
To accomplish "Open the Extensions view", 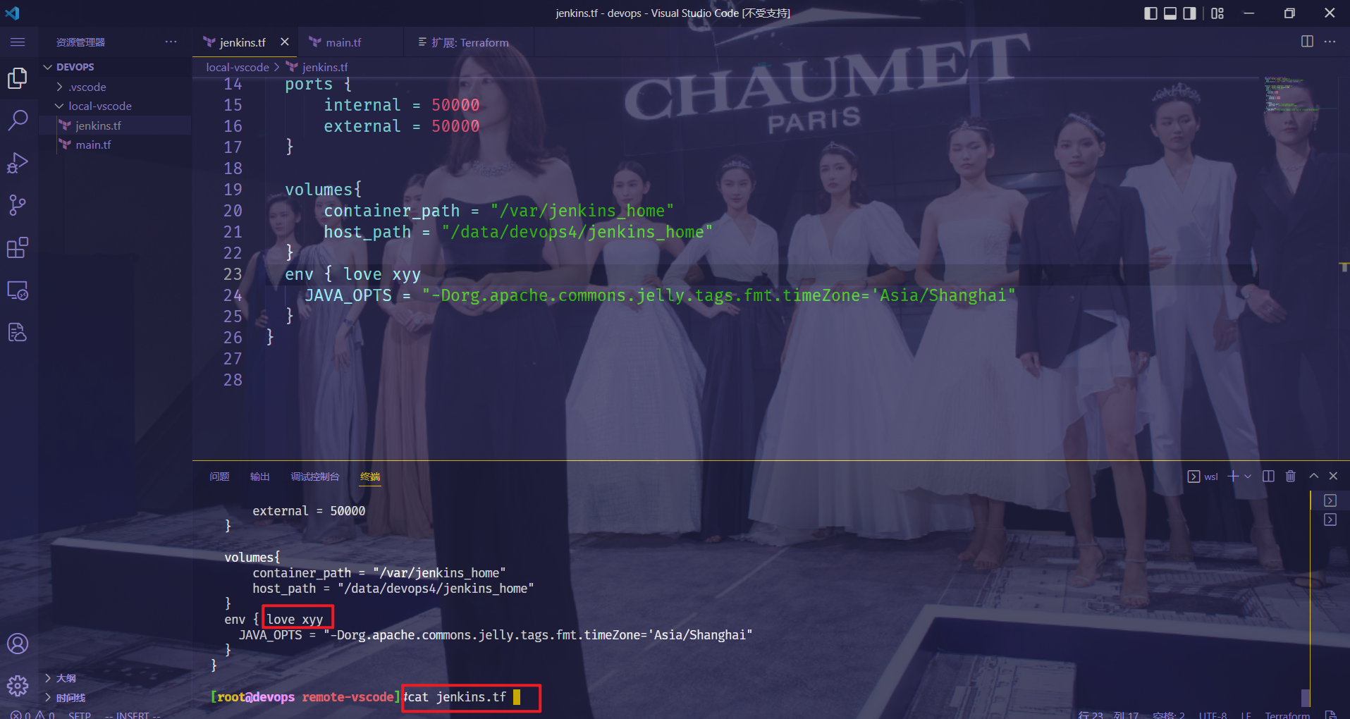I will point(18,247).
